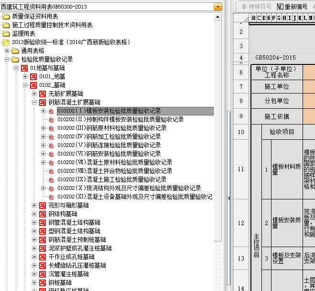Select 010202(Ⅰ)模板安装检验批质量验收记录
This screenshot has height=291, width=315.
tap(109, 111)
